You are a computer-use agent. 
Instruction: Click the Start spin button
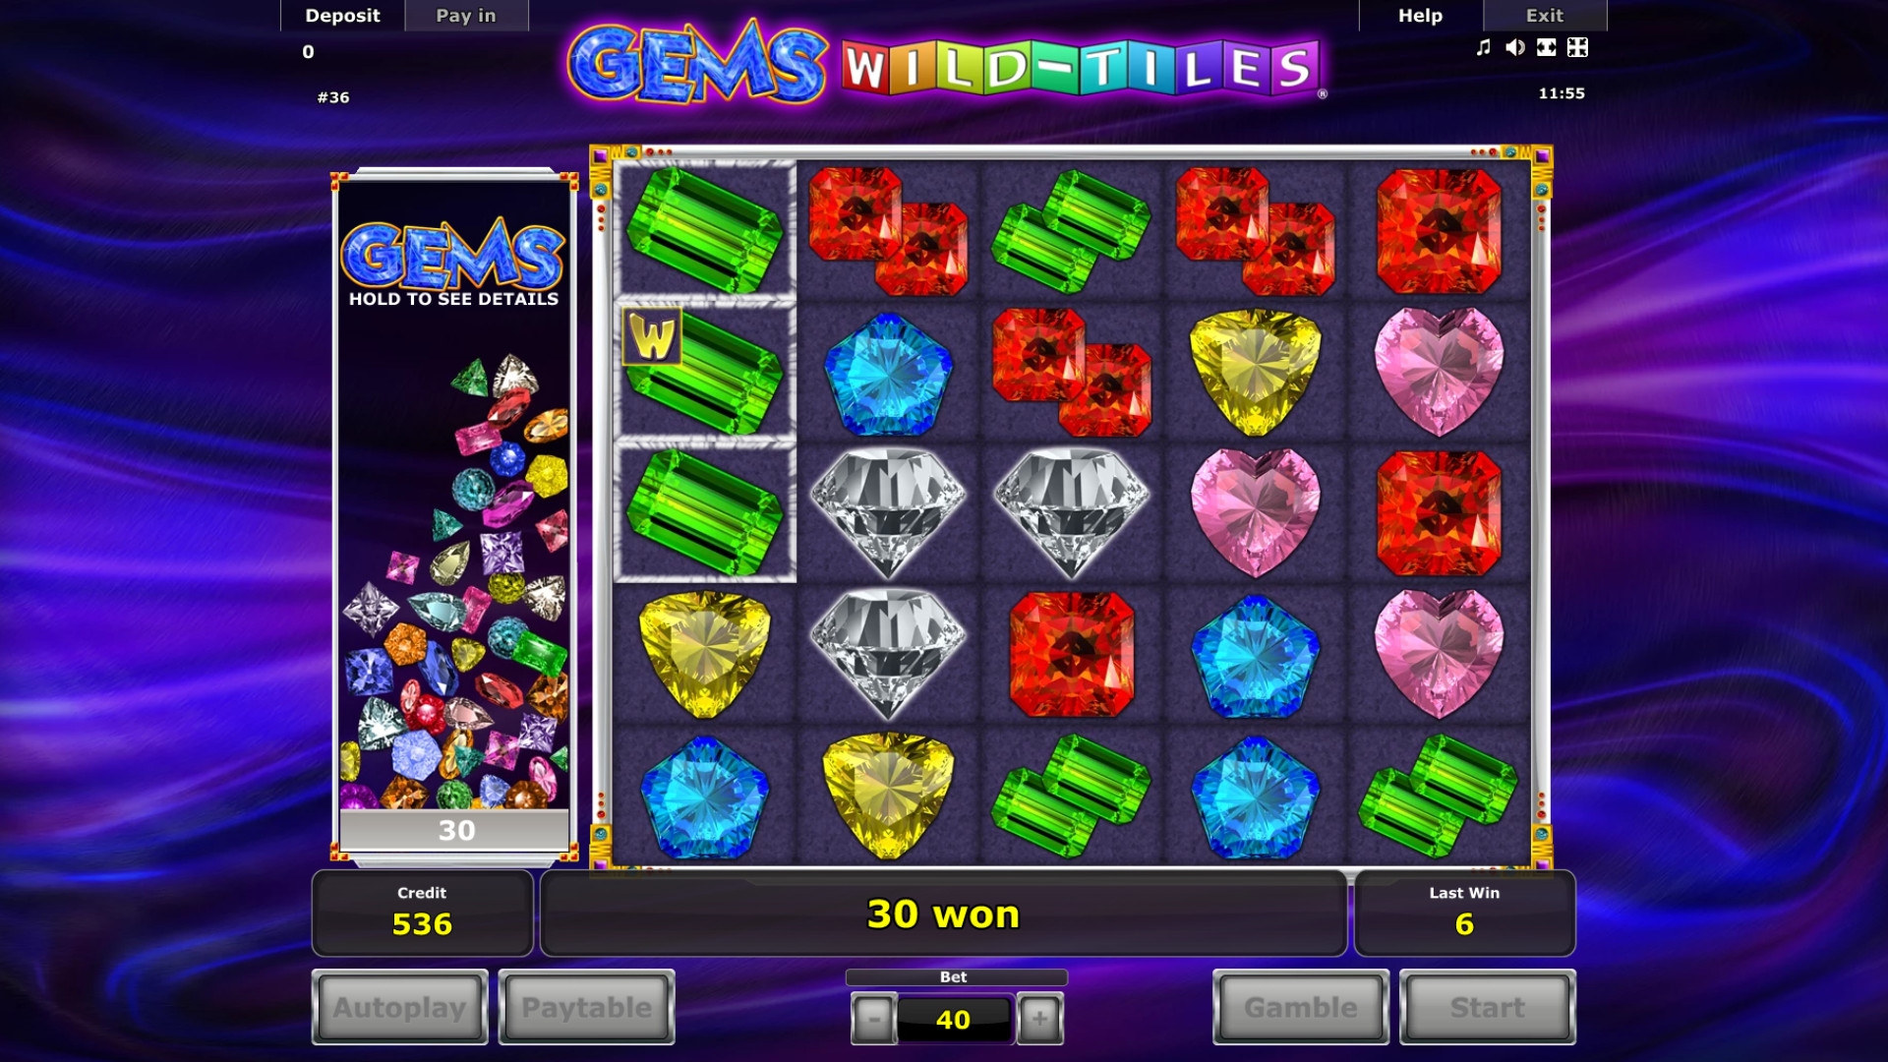(x=1487, y=1007)
